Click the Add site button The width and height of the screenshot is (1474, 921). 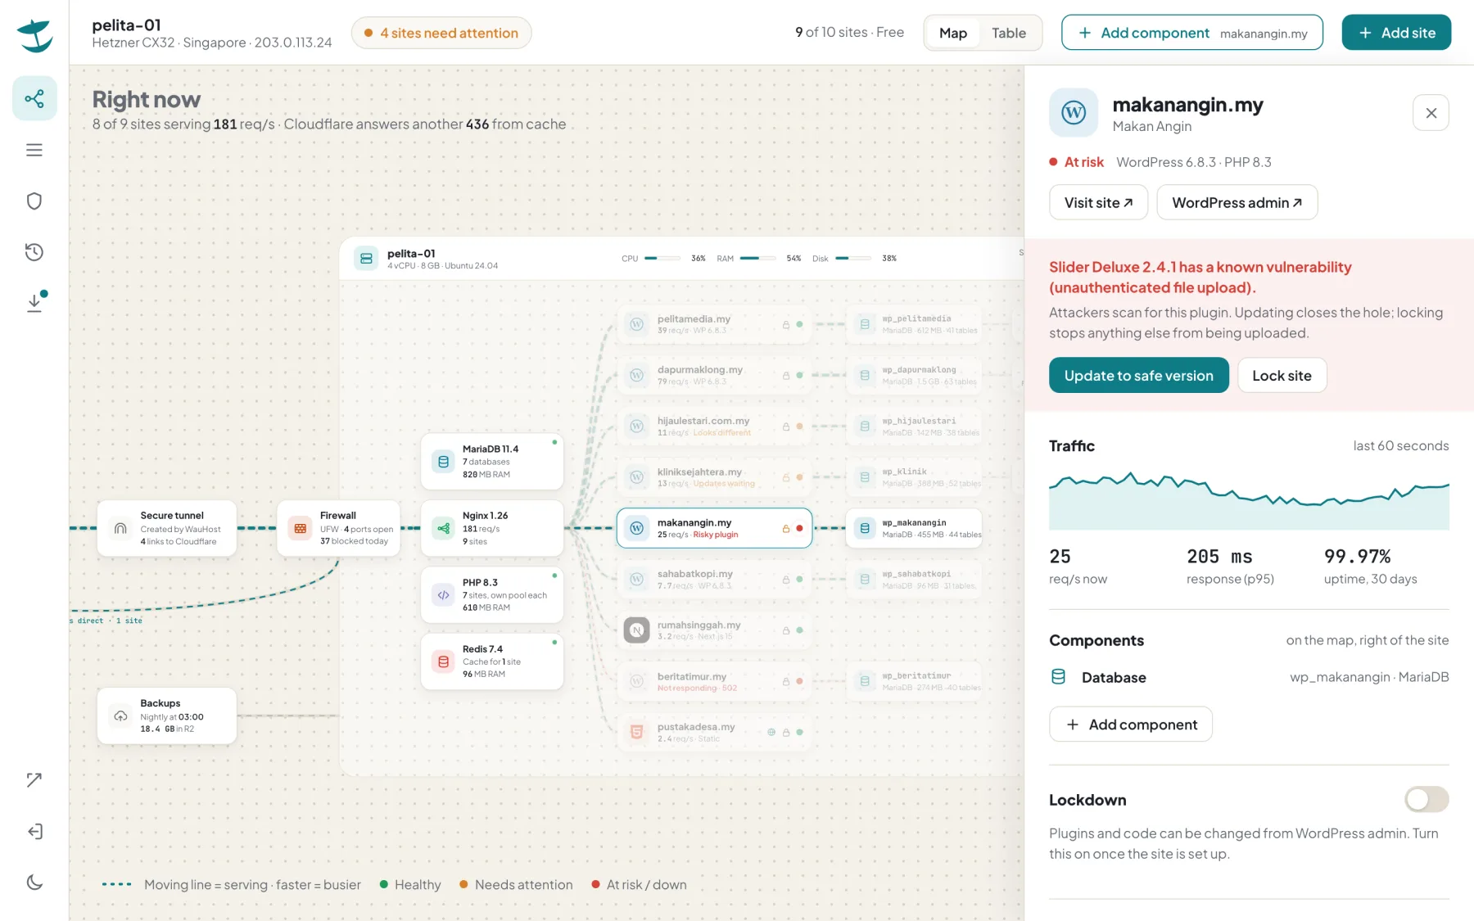tap(1396, 33)
